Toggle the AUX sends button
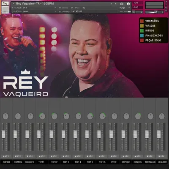This screenshot has height=169, width=169. point(166,8)
